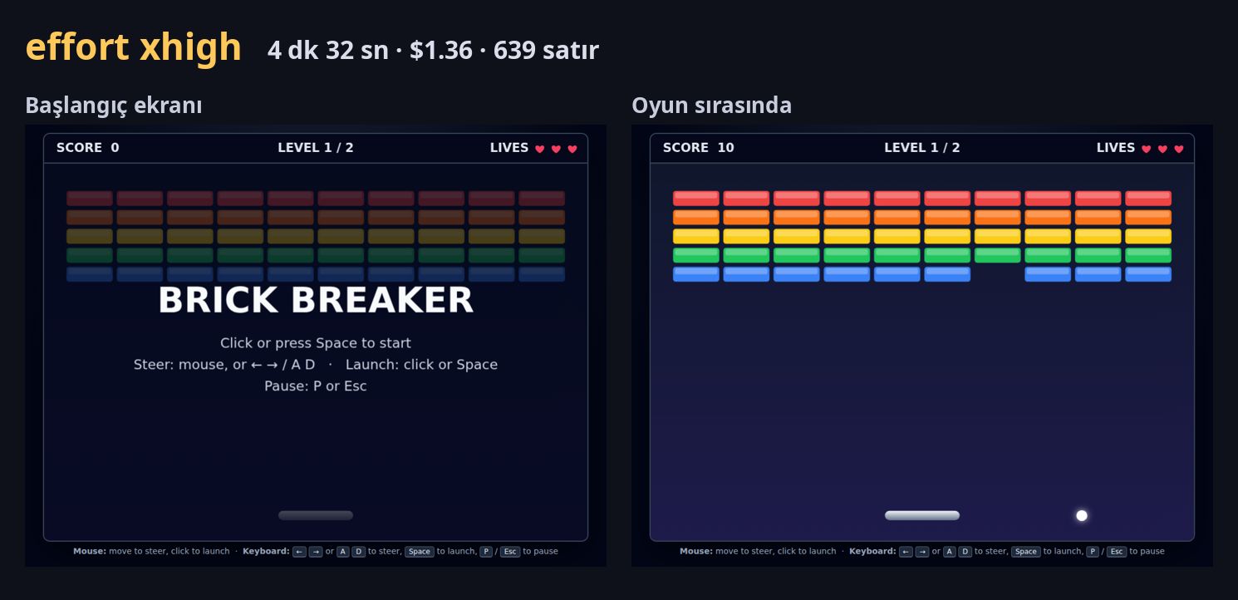Click the A key hint in the gameplay footer
1238x600 pixels.
click(x=949, y=552)
